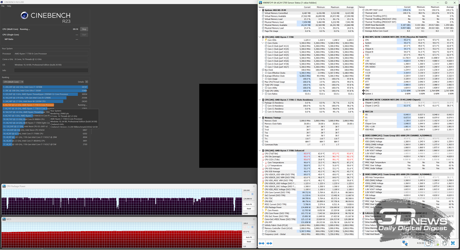Click the HWiNFO title bar app icon
The width and height of the screenshot is (460, 250).
pyautogui.click(x=260, y=3)
